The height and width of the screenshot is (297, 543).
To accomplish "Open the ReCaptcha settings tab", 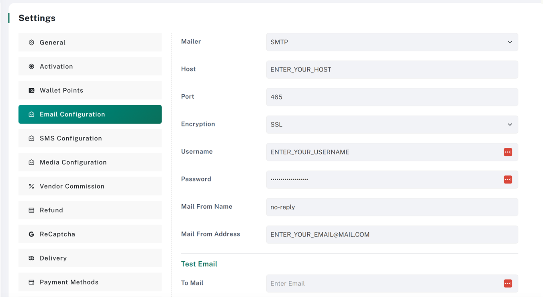I will coord(90,234).
